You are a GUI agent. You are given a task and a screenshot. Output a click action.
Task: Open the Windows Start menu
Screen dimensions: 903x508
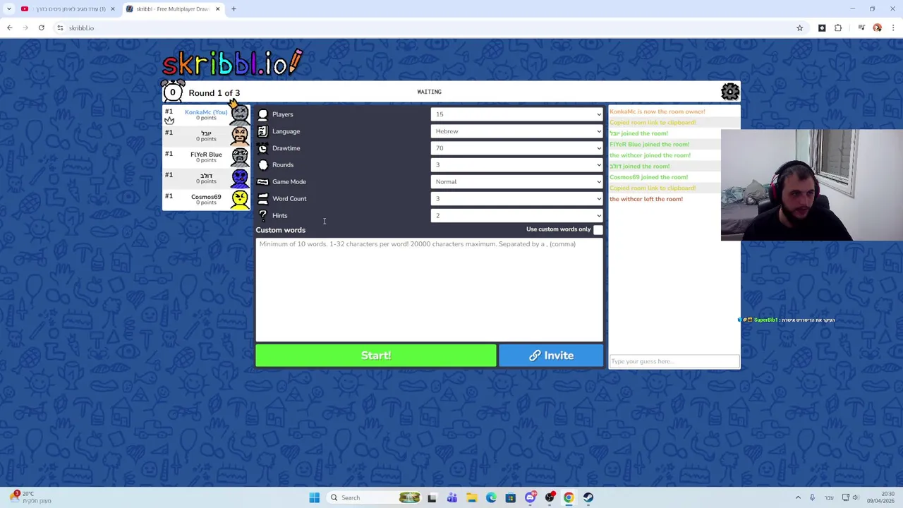(315, 497)
